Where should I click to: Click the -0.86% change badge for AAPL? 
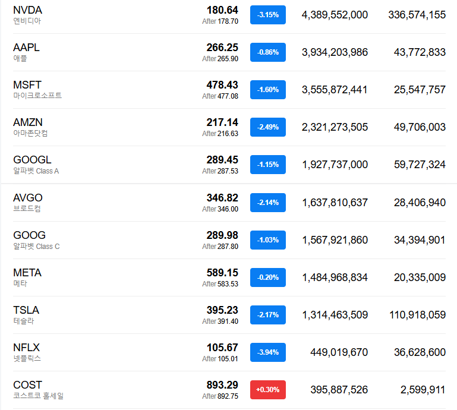pos(268,52)
